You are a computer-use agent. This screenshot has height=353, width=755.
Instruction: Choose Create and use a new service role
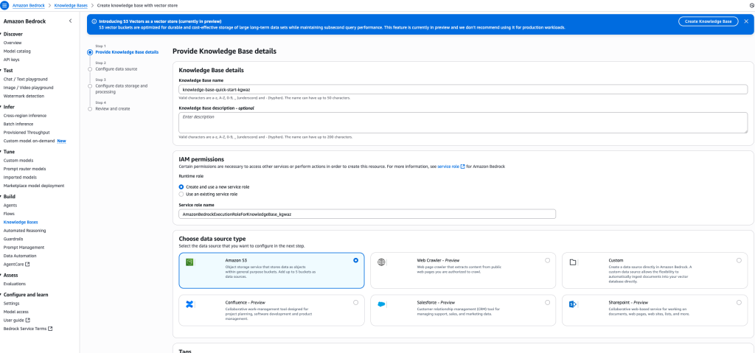point(181,187)
